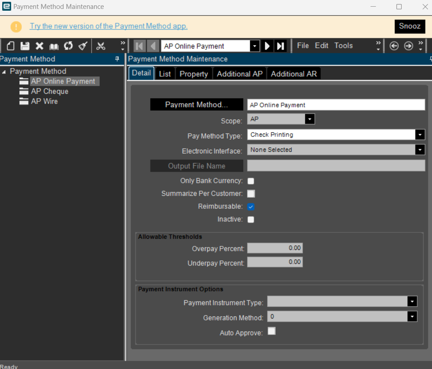Uncheck the Reimbursable checkbox

[251, 207]
